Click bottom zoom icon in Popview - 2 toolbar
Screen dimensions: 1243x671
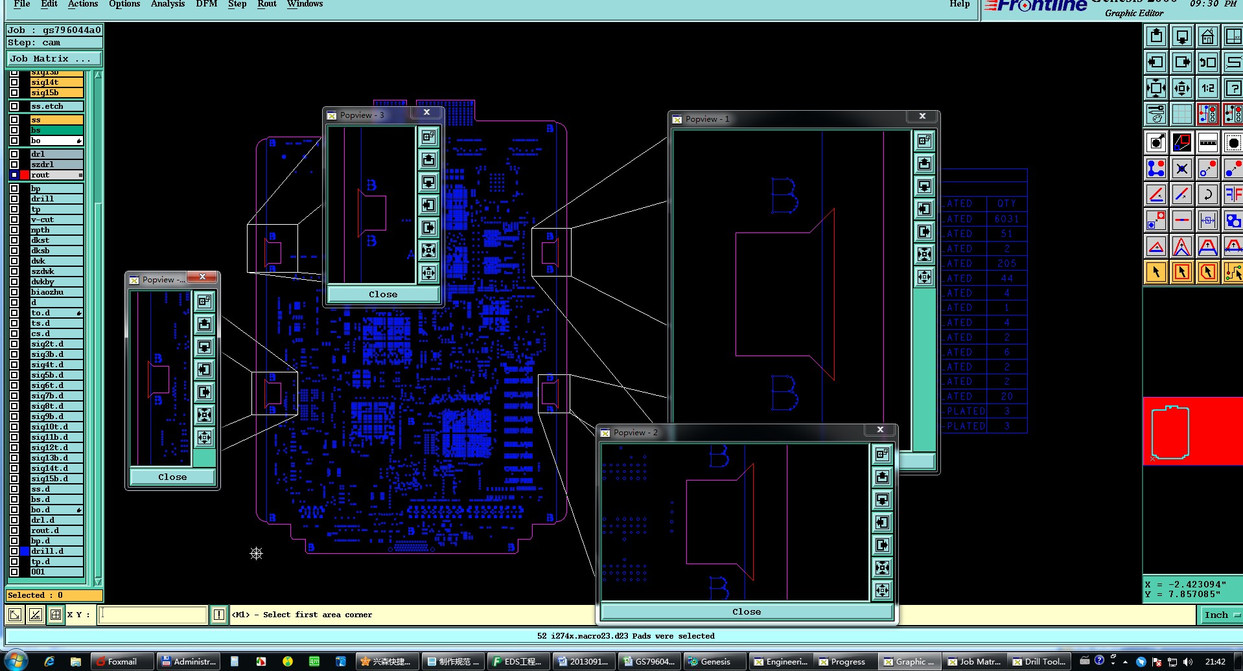(x=882, y=590)
